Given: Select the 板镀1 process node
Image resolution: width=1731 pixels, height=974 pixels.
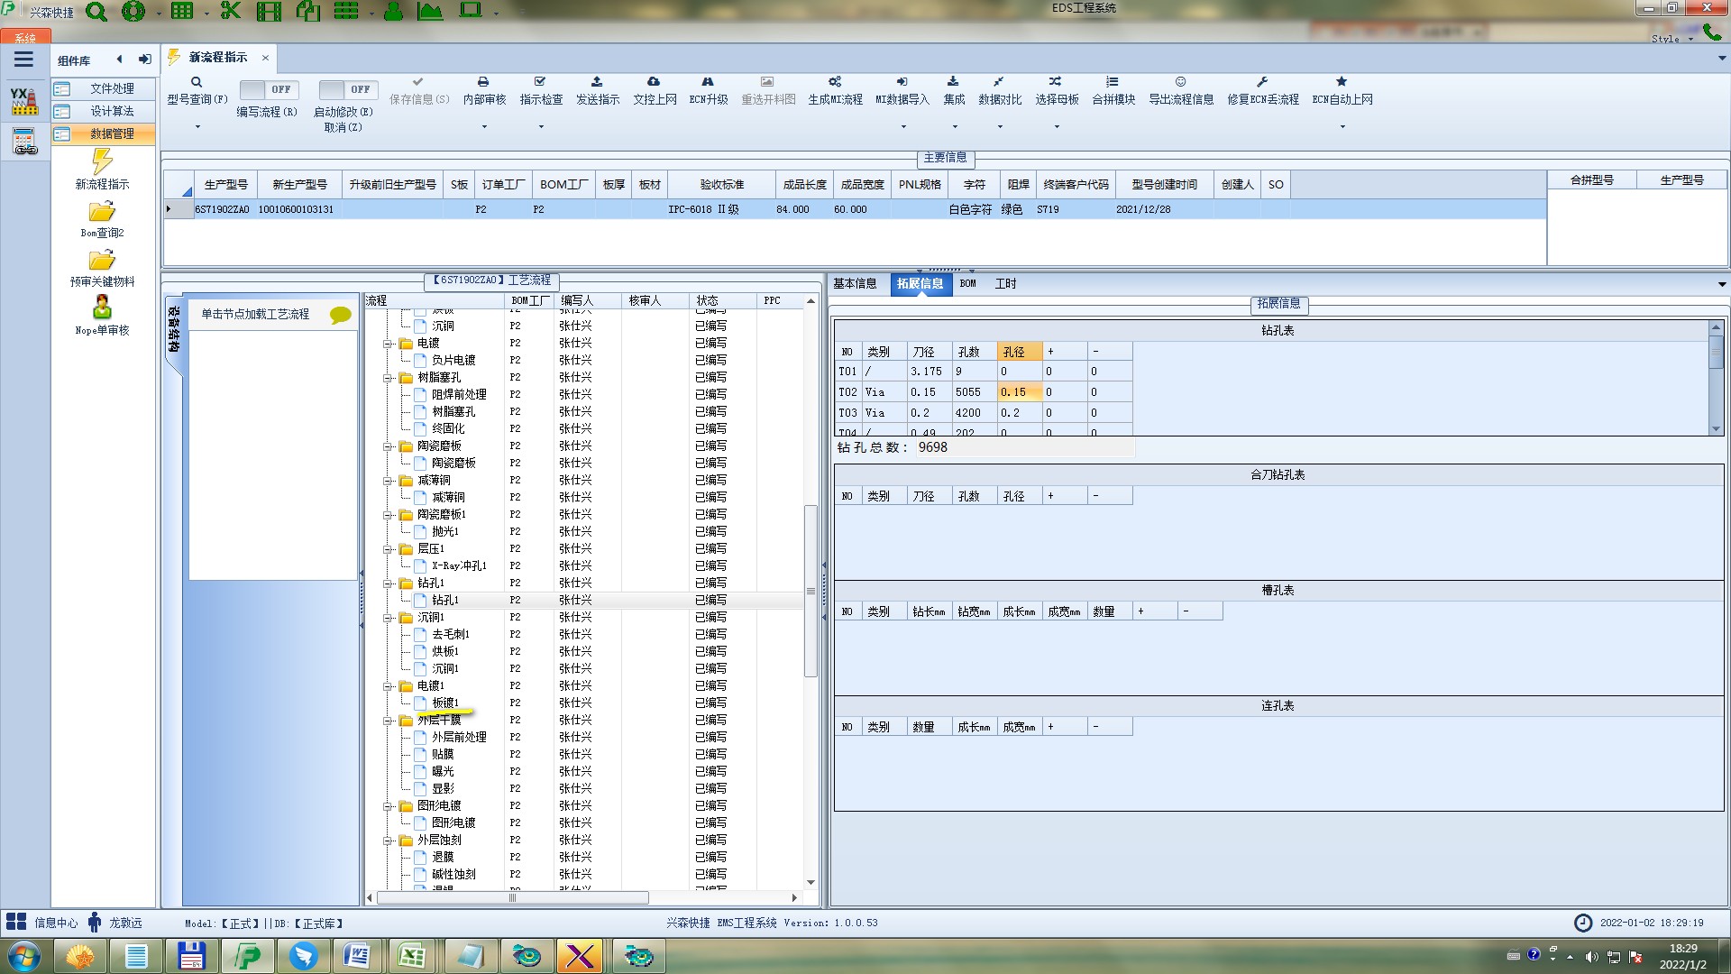Looking at the screenshot, I should [445, 703].
